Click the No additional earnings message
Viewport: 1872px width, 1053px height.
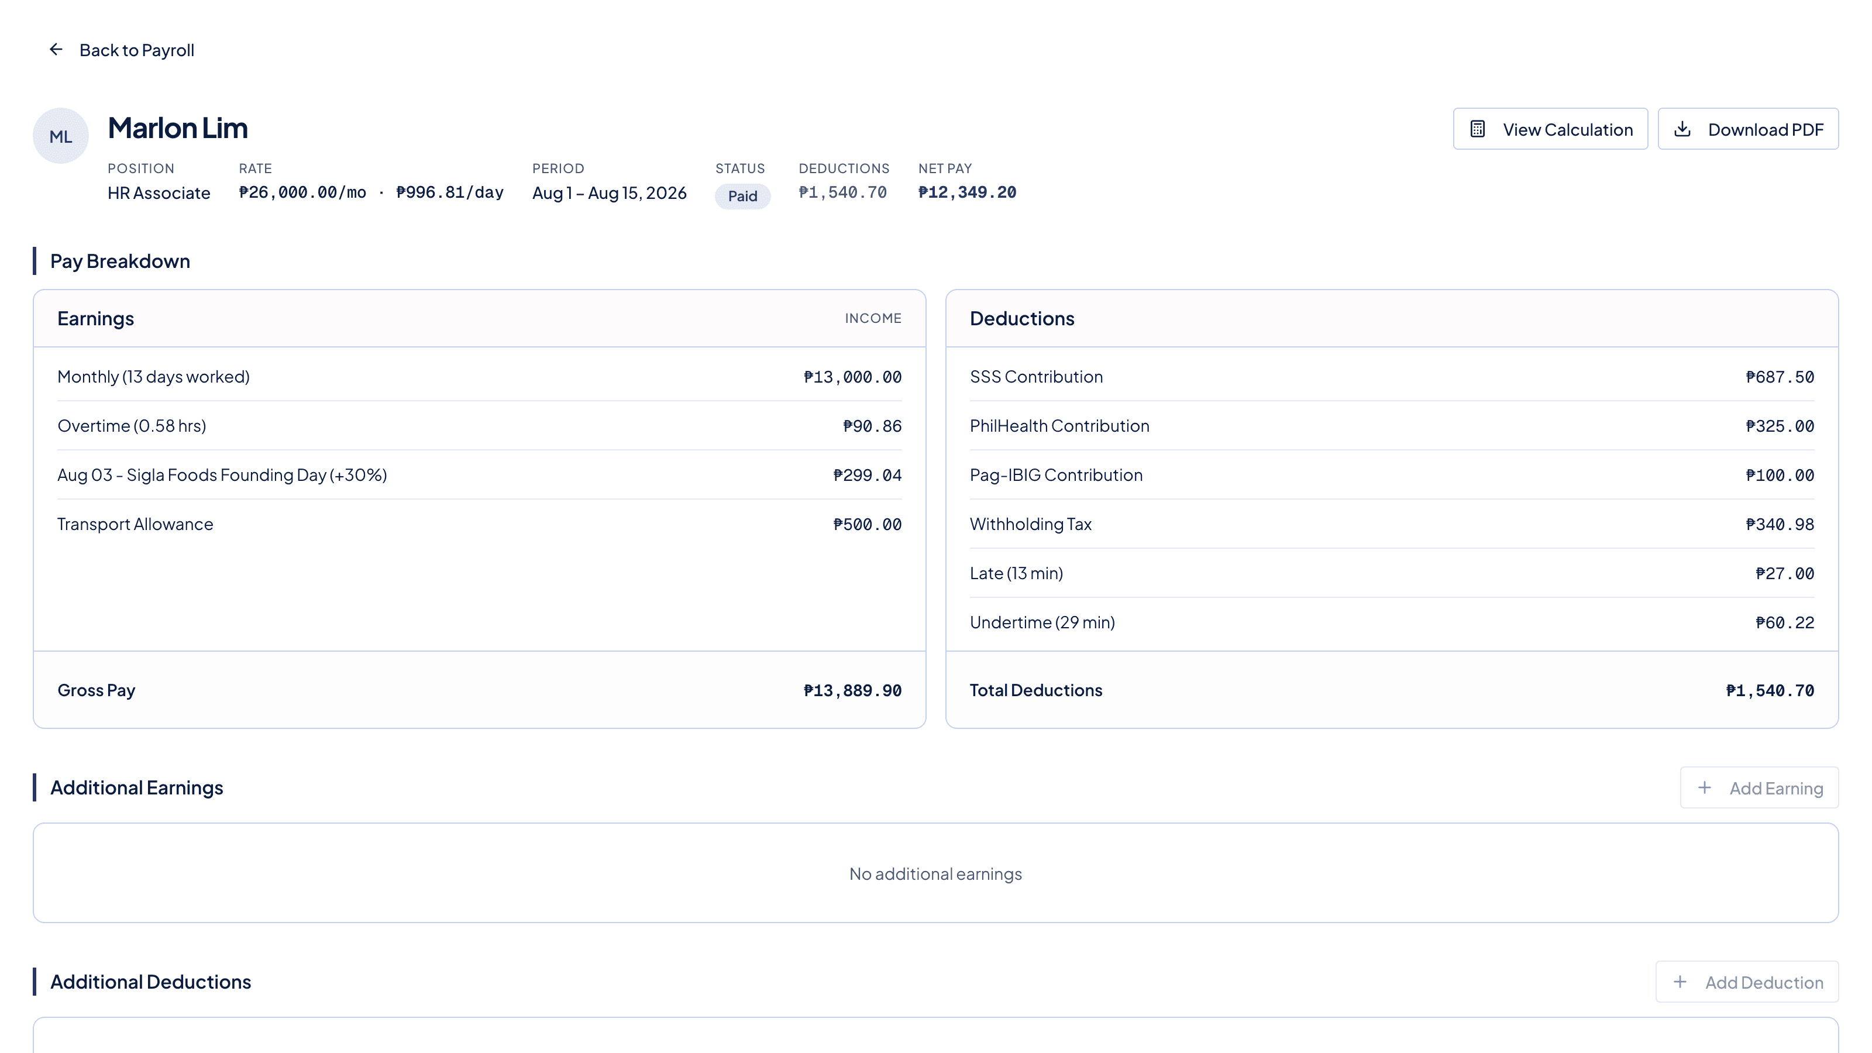tap(935, 873)
